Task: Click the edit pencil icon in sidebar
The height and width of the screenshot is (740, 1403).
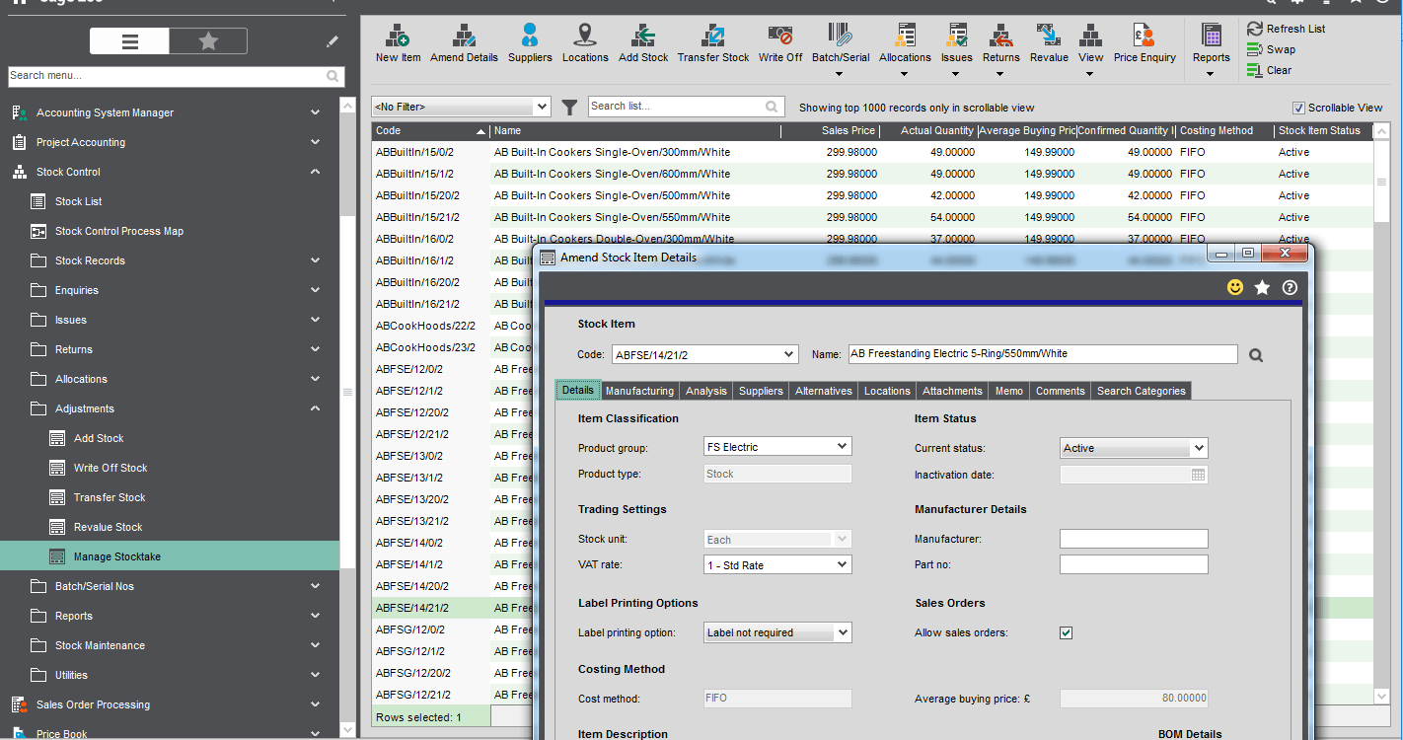Action: point(332,41)
